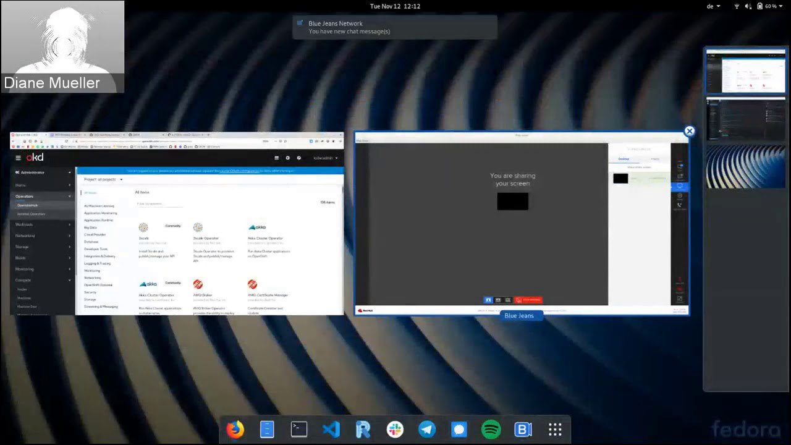The width and height of the screenshot is (791, 445).
Task: Collapse the Compute sidebar section
Action: click(43, 280)
